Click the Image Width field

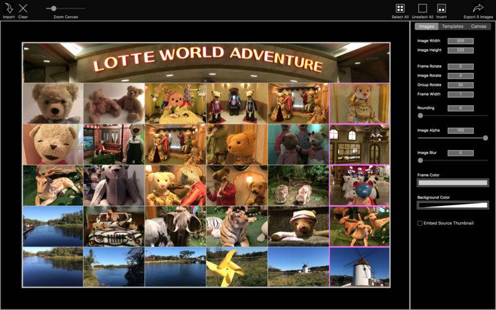point(461,41)
